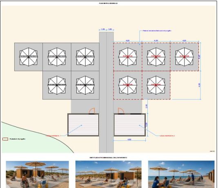Select the top-right red project umbrella
This screenshot has height=188, width=218.
click(x=184, y=57)
